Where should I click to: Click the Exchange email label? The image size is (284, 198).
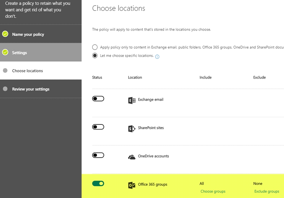pyautogui.click(x=151, y=100)
